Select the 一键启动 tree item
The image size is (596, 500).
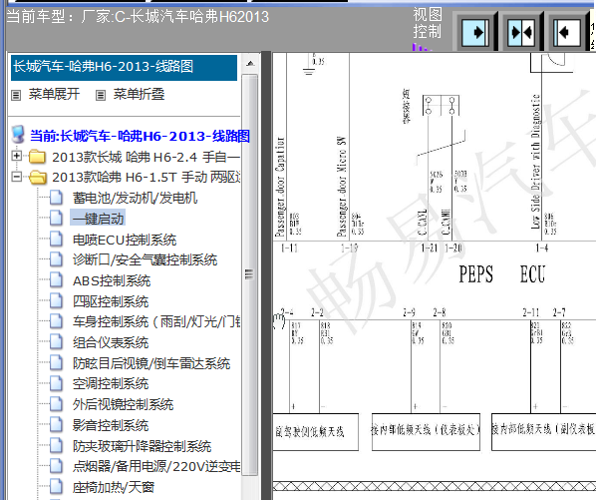(98, 219)
